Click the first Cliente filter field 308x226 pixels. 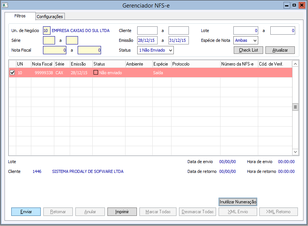[x=147, y=31]
